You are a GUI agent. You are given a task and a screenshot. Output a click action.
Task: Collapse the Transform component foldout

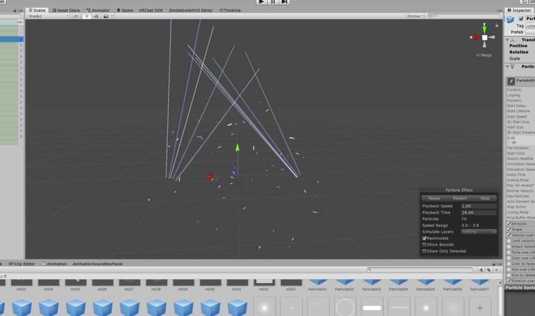tap(507, 40)
